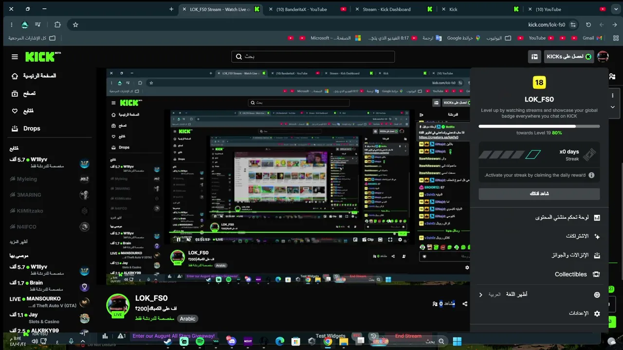Image resolution: width=623 pixels, height=350 pixels.
Task: Open recommended channel Jay
Action: click(50, 318)
